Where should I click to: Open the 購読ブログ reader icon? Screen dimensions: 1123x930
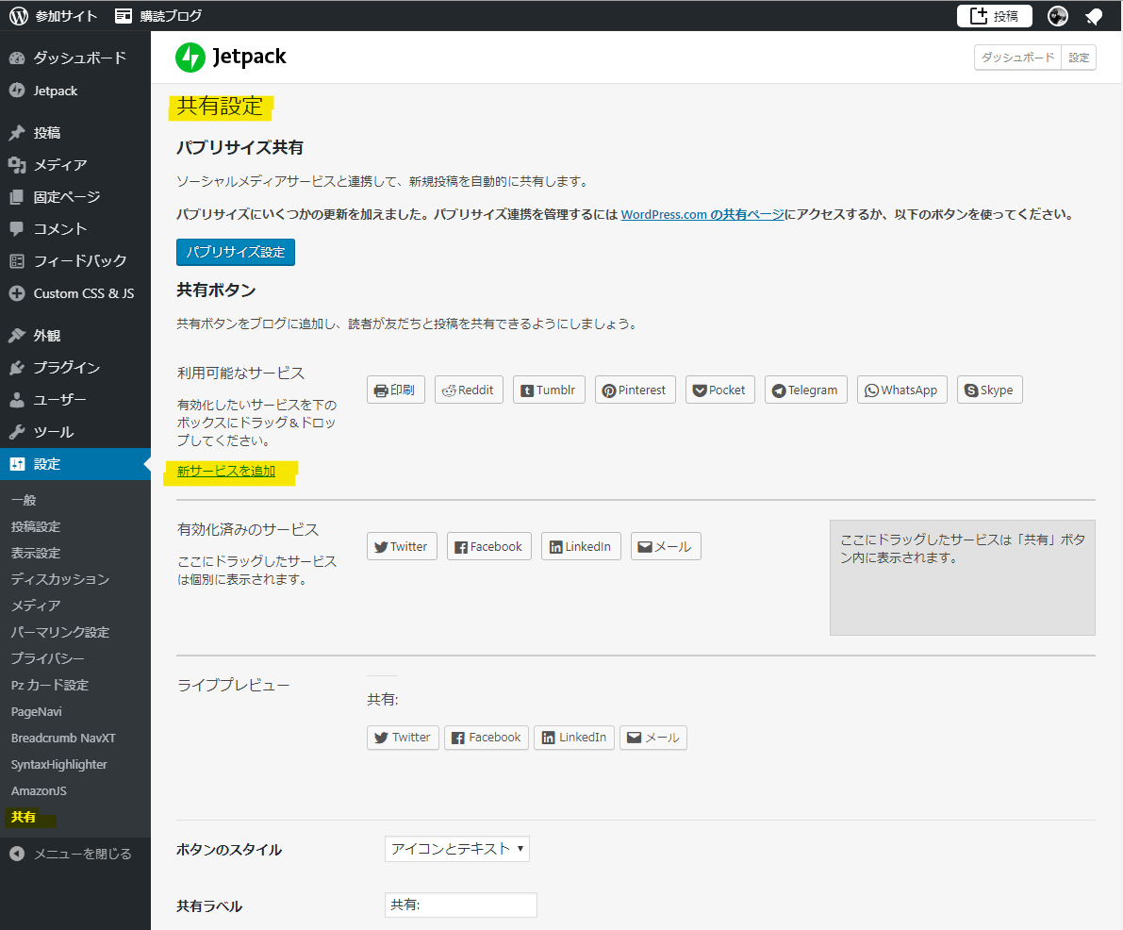point(124,16)
